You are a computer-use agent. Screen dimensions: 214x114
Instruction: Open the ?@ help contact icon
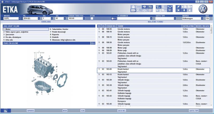pyautogui.click(x=150, y=7)
